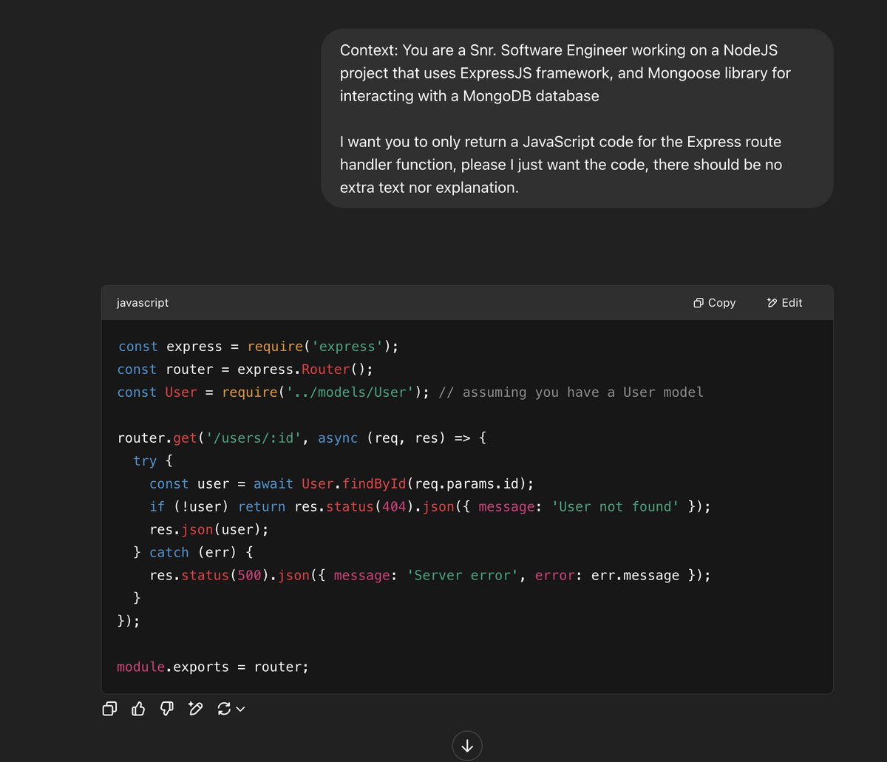Regenerate the response with the refresh icon

pyautogui.click(x=224, y=709)
